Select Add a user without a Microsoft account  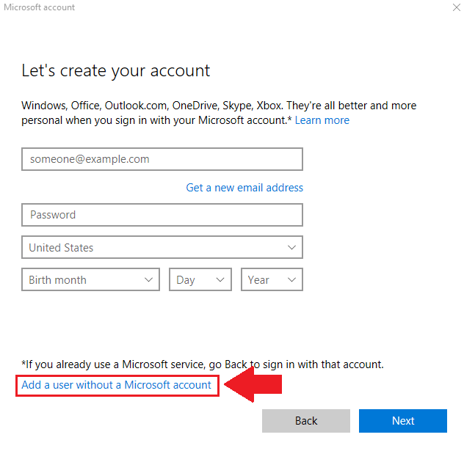[x=116, y=385]
